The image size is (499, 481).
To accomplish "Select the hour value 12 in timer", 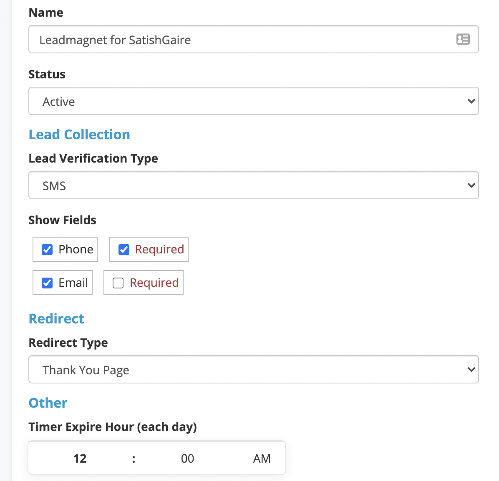I will pos(80,458).
